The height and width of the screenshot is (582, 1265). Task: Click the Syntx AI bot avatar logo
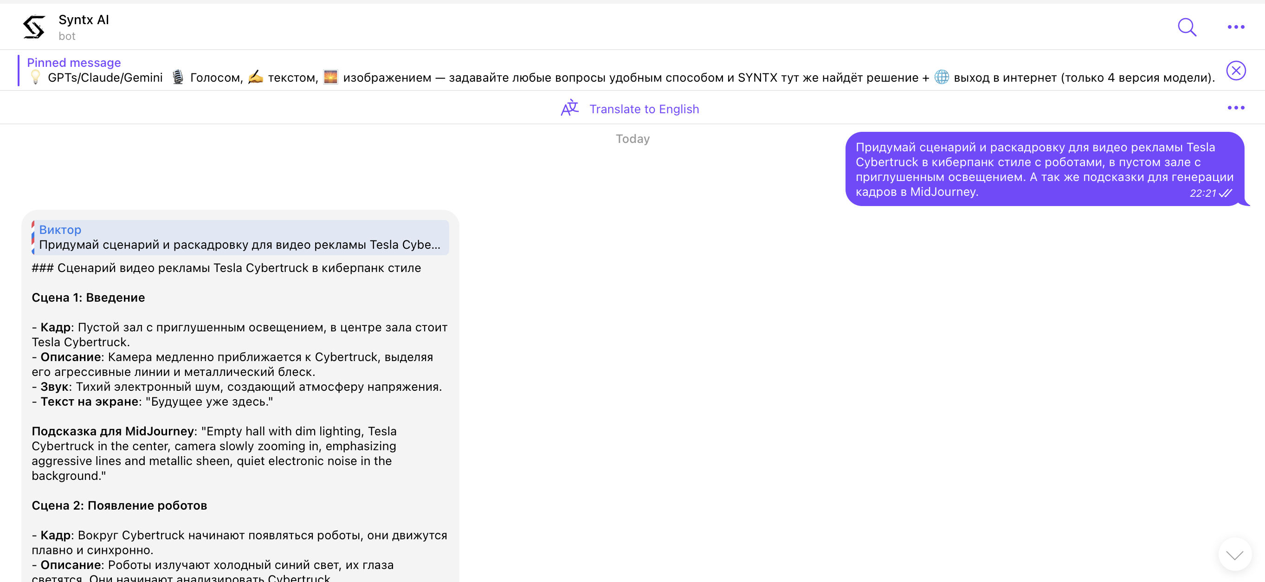(34, 27)
